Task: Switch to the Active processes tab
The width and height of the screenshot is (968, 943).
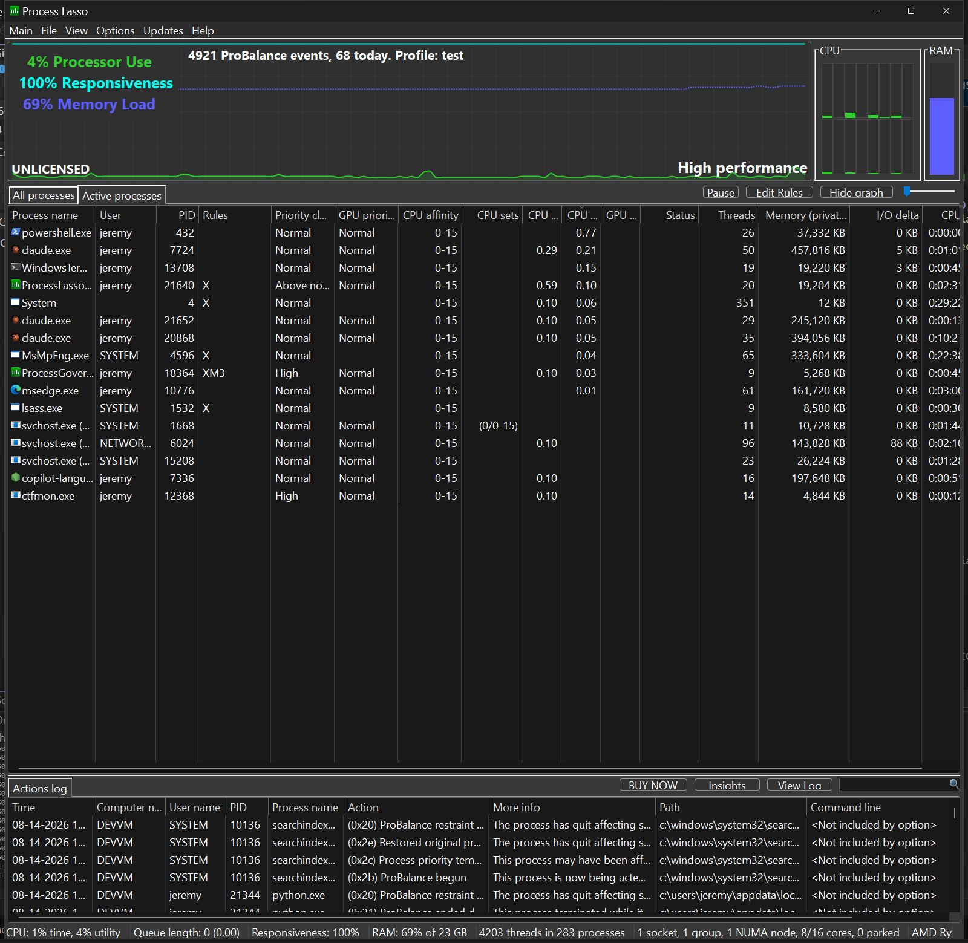Action: click(122, 195)
